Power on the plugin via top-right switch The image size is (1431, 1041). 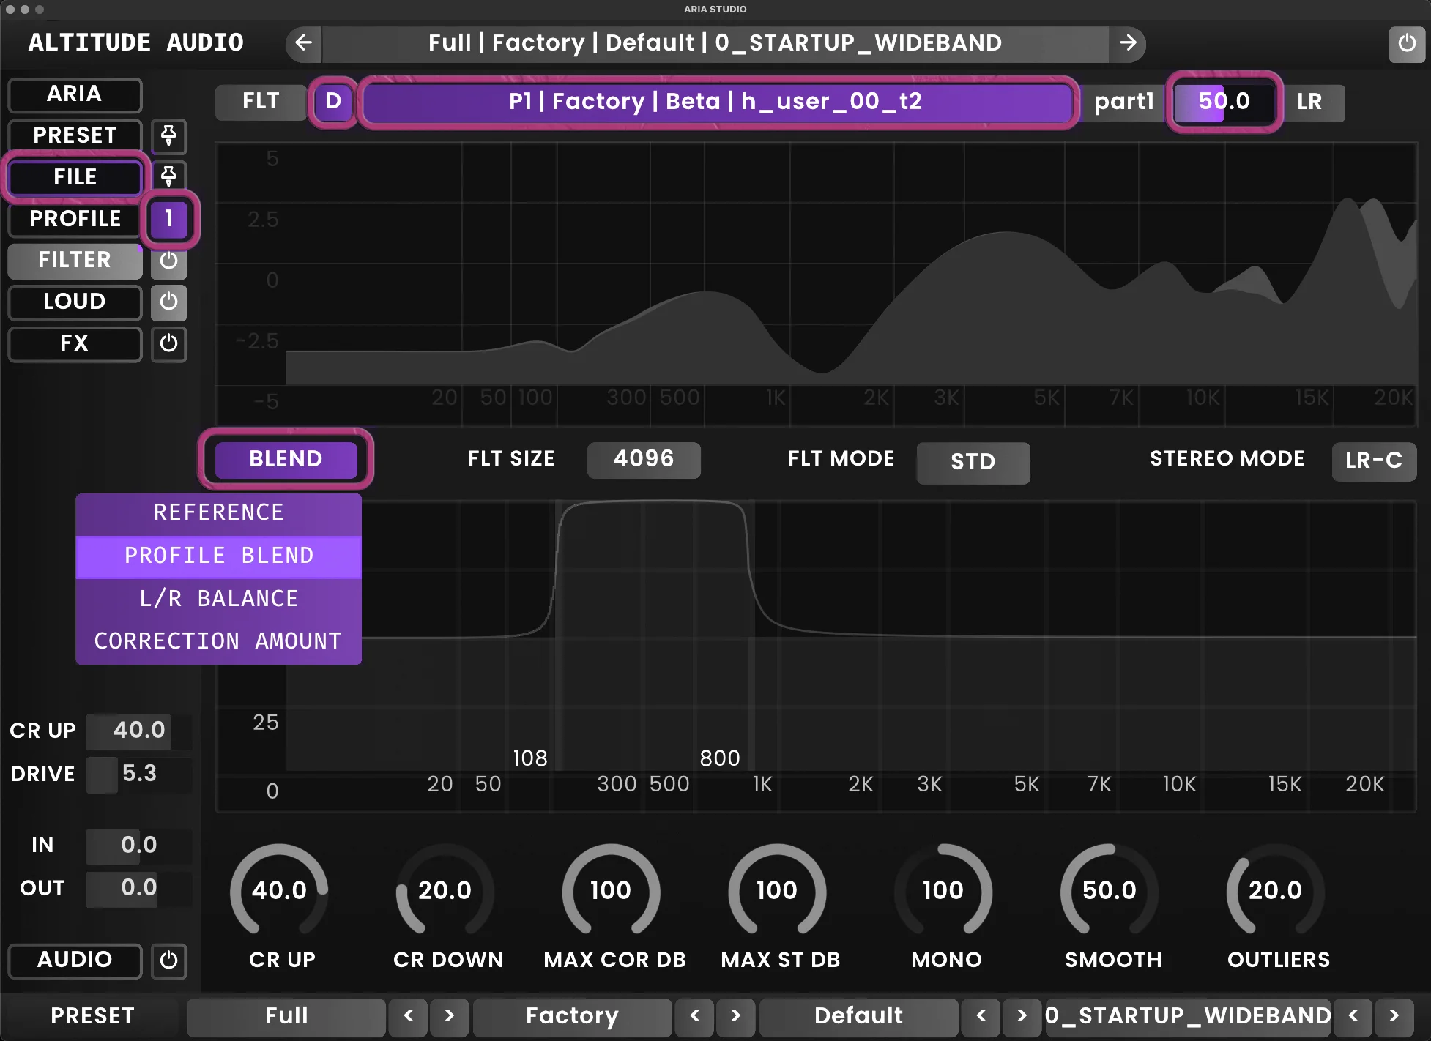pos(1406,43)
